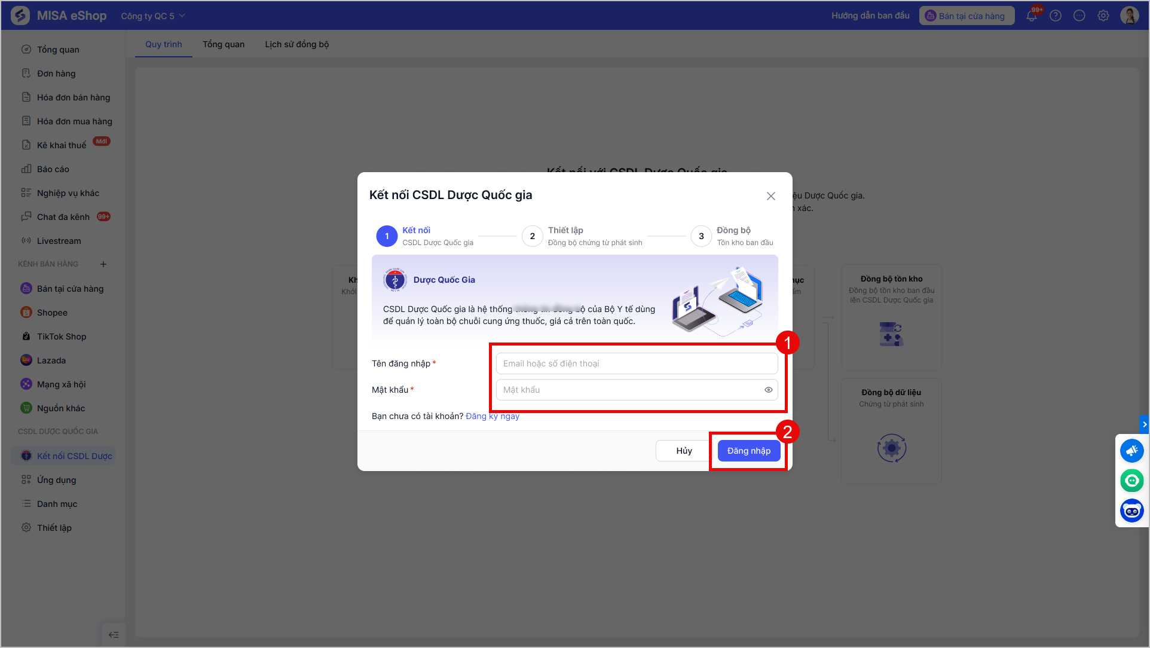Open Bán tại cửa hàng in sidebar
This screenshot has height=648, width=1150.
coord(63,289)
